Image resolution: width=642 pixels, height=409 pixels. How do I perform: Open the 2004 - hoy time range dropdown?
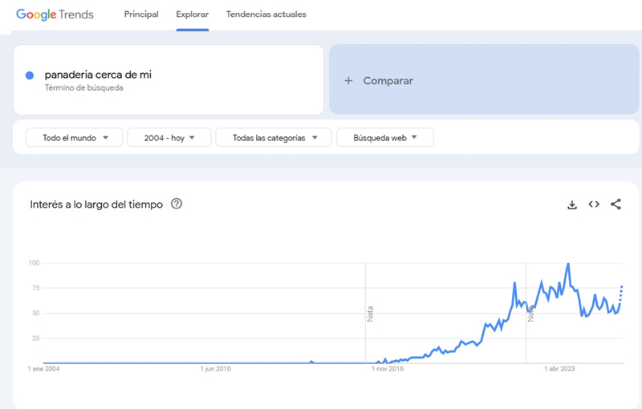(x=169, y=138)
